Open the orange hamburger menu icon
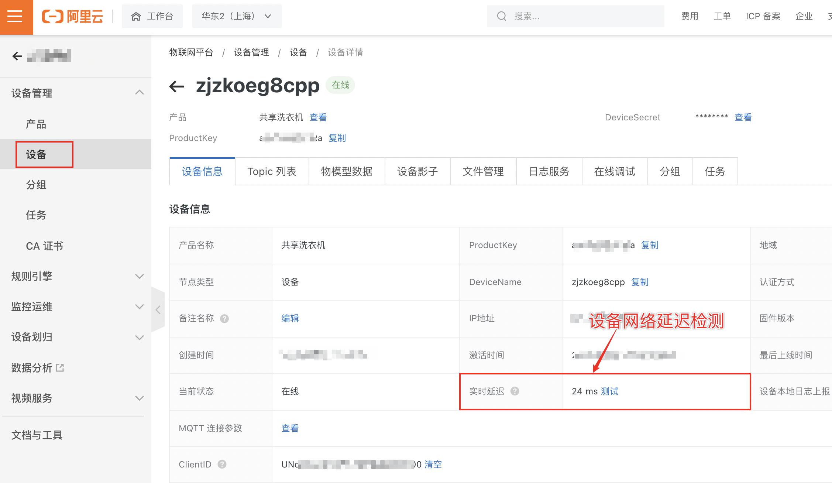Viewport: 832px width, 483px height. (x=15, y=17)
